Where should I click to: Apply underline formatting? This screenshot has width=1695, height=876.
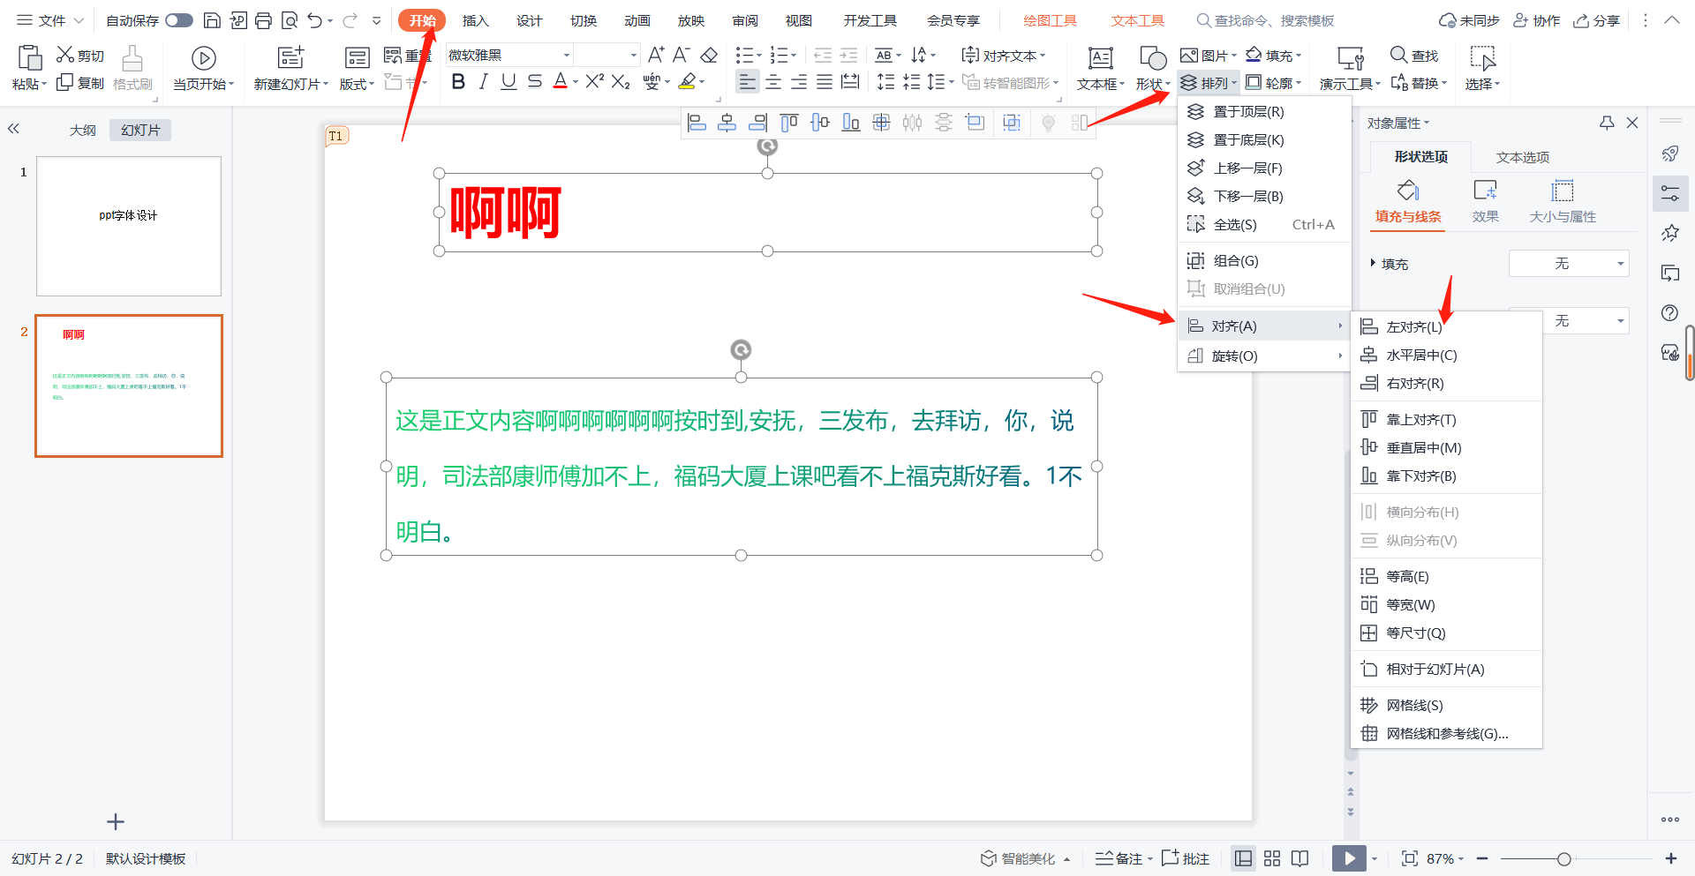pyautogui.click(x=508, y=82)
